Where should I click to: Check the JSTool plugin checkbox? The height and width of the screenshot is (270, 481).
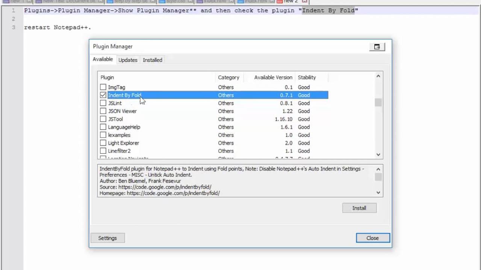pos(103,119)
